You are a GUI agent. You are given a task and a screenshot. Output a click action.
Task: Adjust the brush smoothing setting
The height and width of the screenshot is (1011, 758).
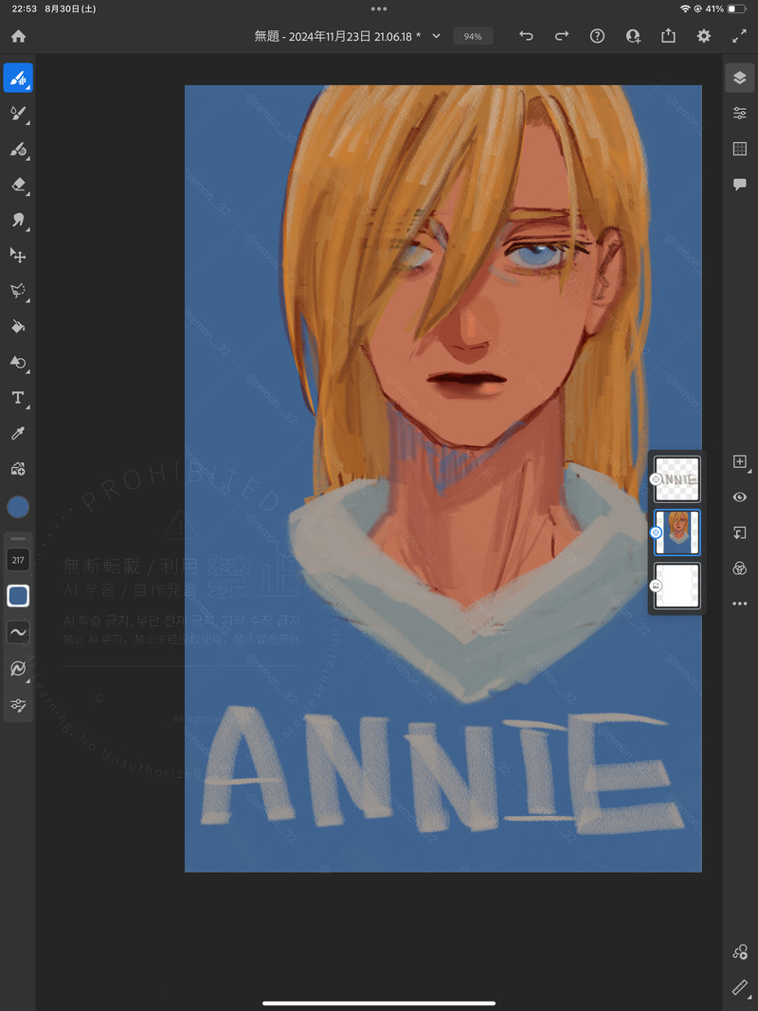point(18,633)
